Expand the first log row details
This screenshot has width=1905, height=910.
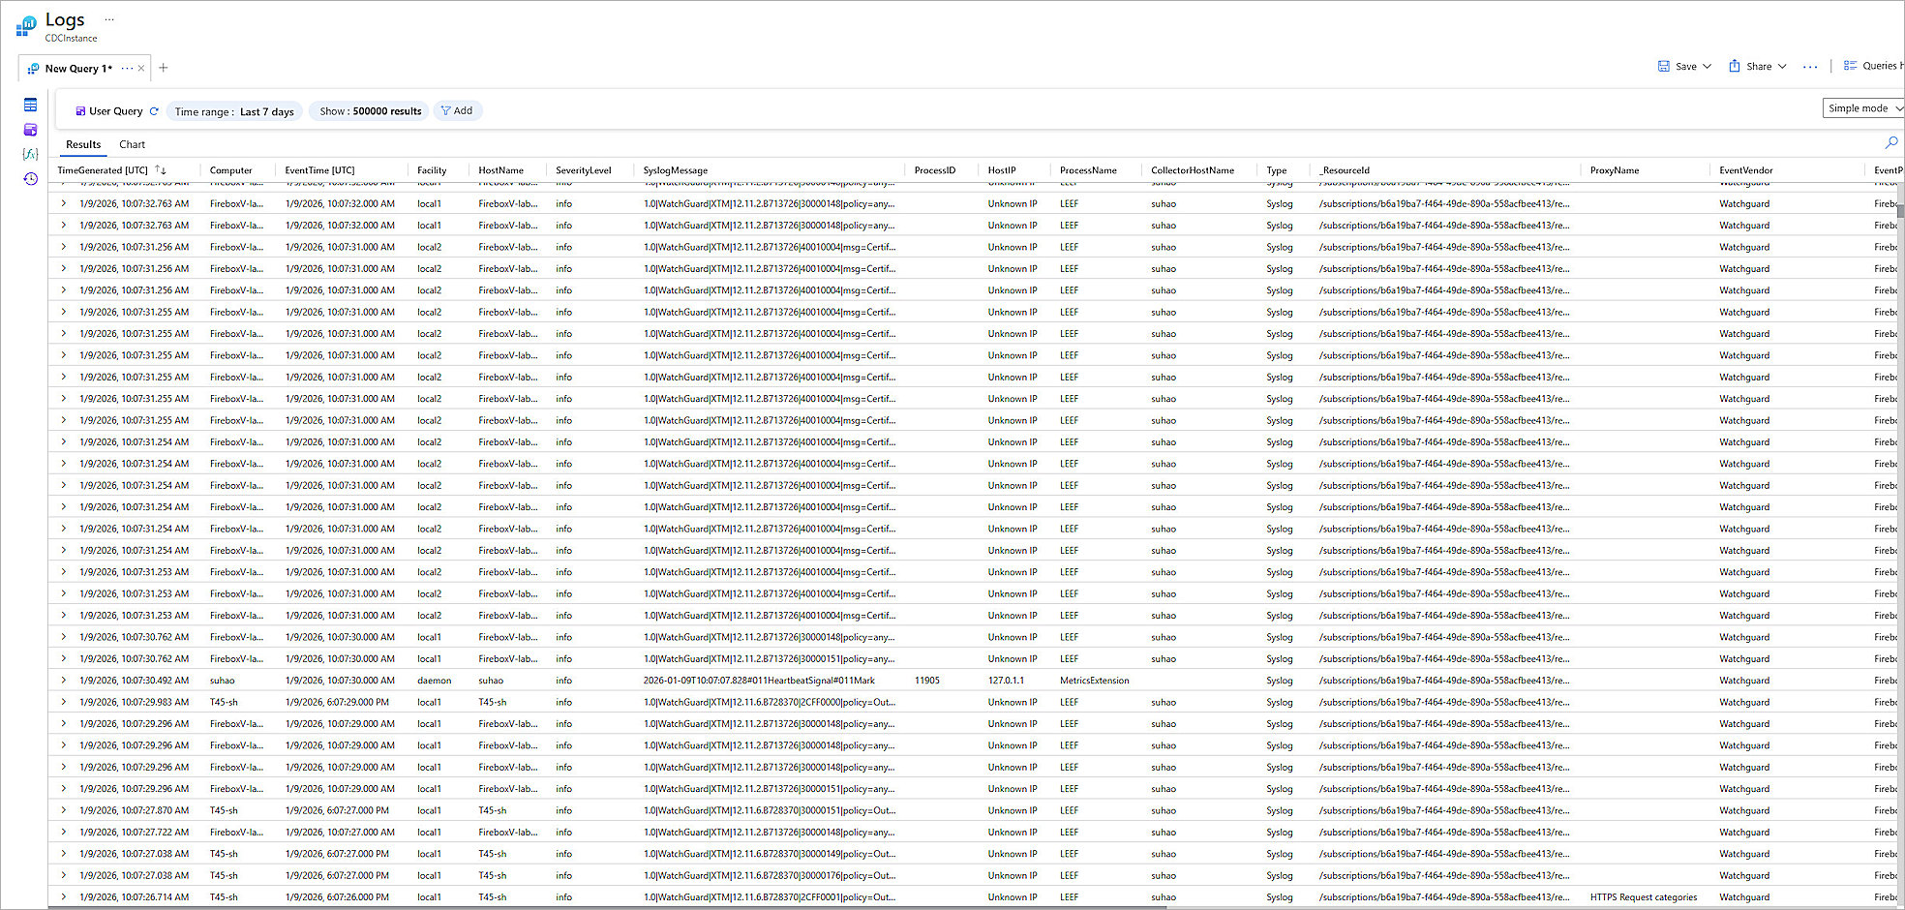pyautogui.click(x=63, y=203)
